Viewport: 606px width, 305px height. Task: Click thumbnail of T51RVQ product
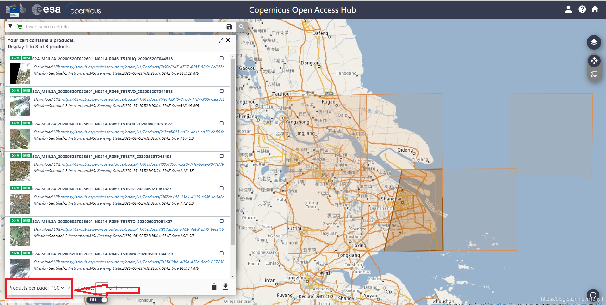20,106
